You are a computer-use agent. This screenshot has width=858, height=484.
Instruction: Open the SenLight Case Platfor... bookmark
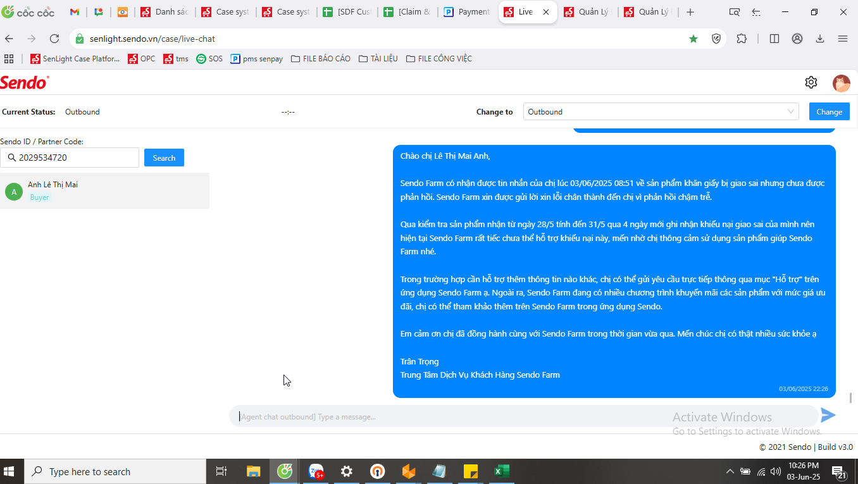pos(75,59)
